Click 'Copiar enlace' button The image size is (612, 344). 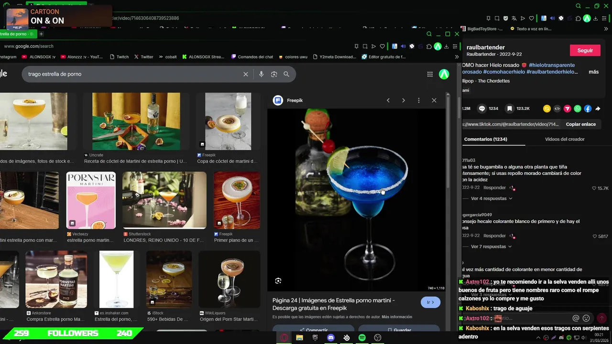point(581,124)
